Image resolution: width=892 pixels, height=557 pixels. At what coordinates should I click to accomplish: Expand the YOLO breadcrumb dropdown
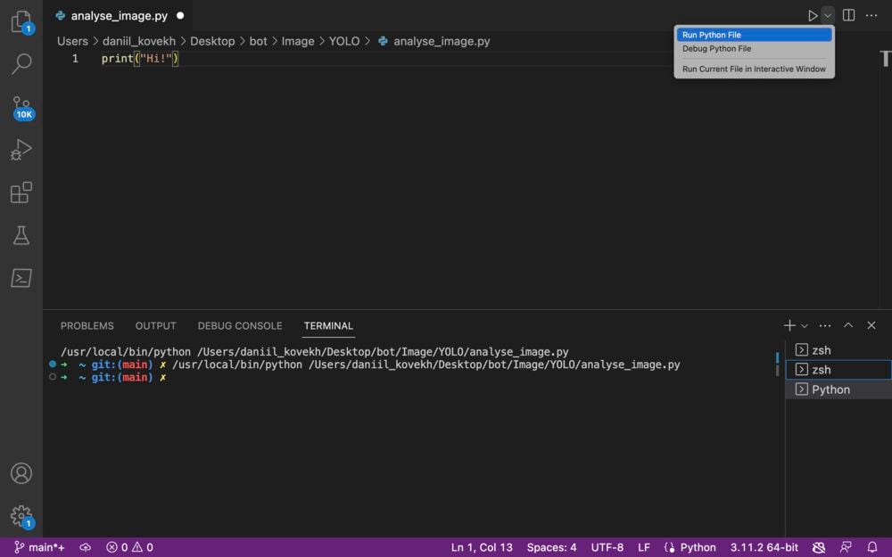point(344,41)
